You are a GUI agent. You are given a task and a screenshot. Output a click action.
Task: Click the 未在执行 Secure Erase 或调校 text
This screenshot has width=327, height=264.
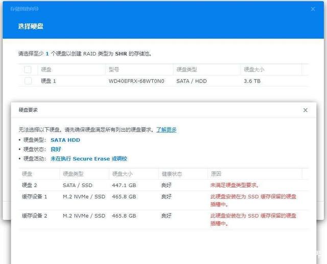pos(88,159)
